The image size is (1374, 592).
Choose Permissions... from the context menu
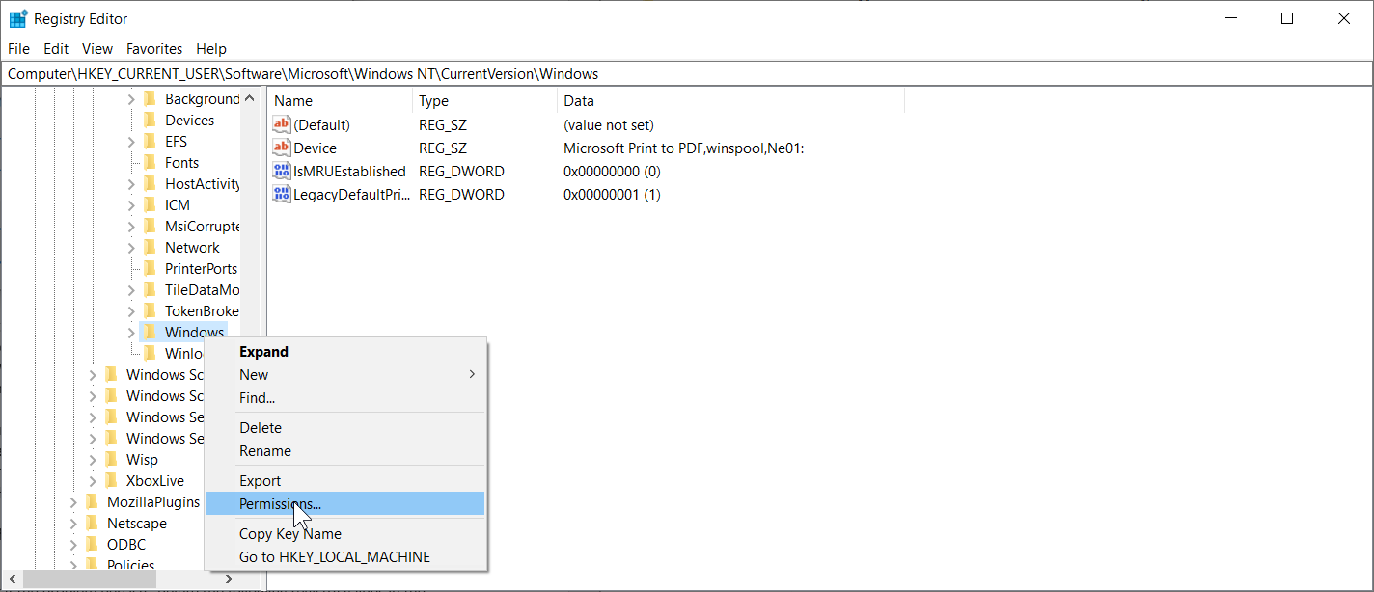coord(345,503)
